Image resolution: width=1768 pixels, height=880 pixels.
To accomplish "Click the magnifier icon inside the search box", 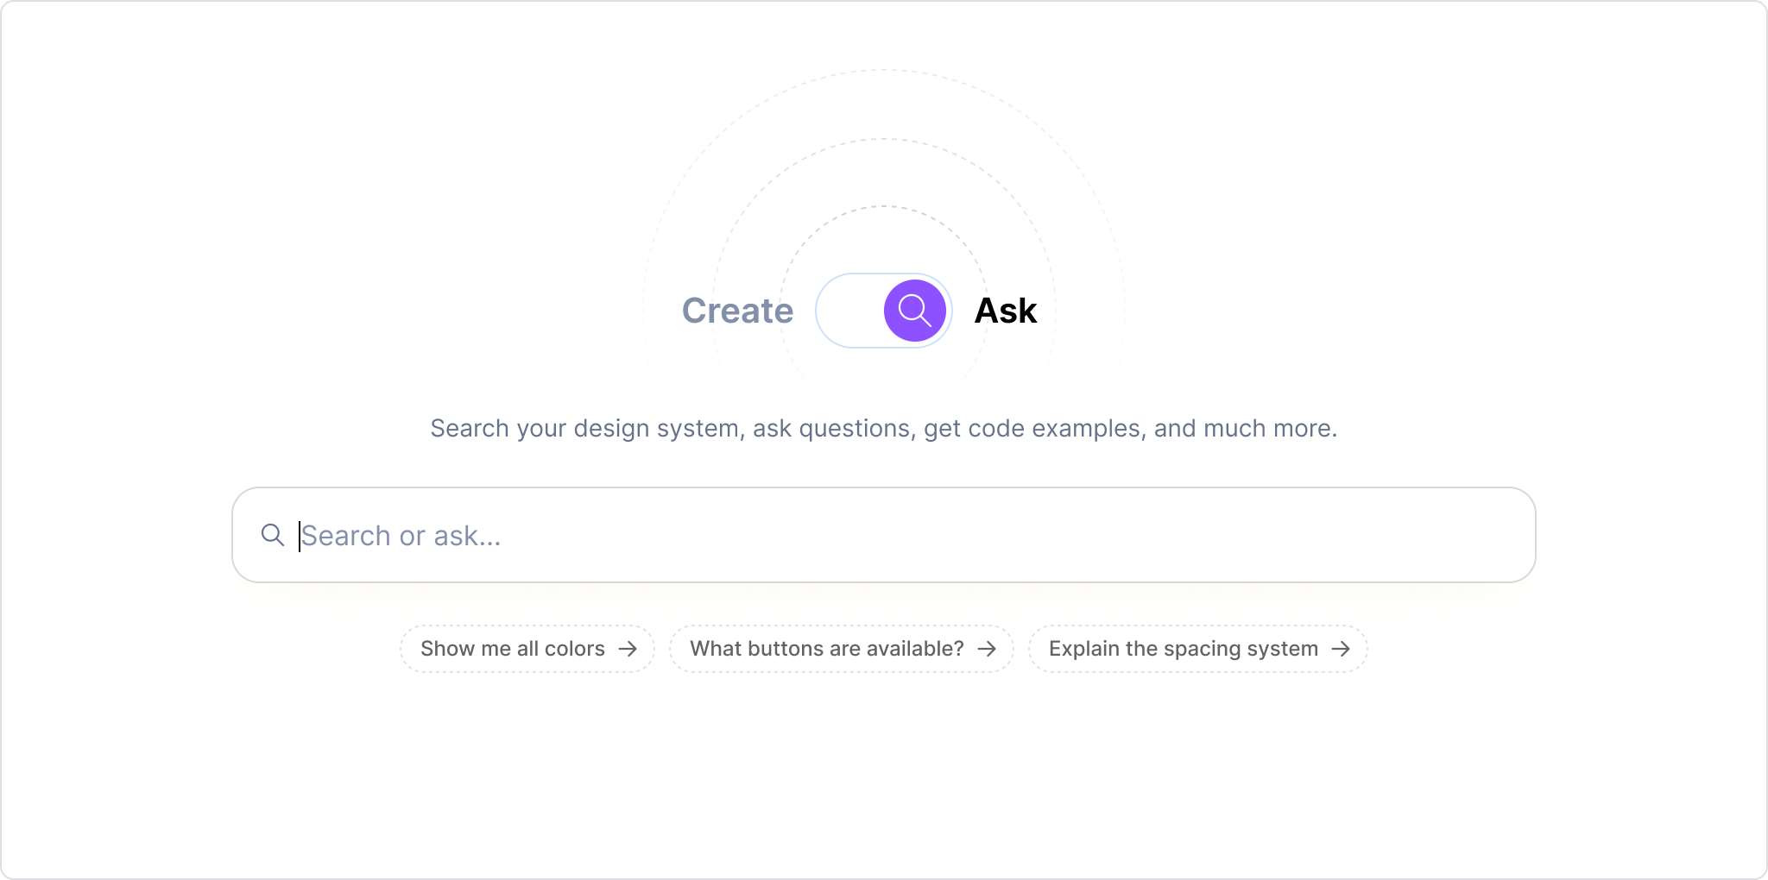I will (x=273, y=535).
